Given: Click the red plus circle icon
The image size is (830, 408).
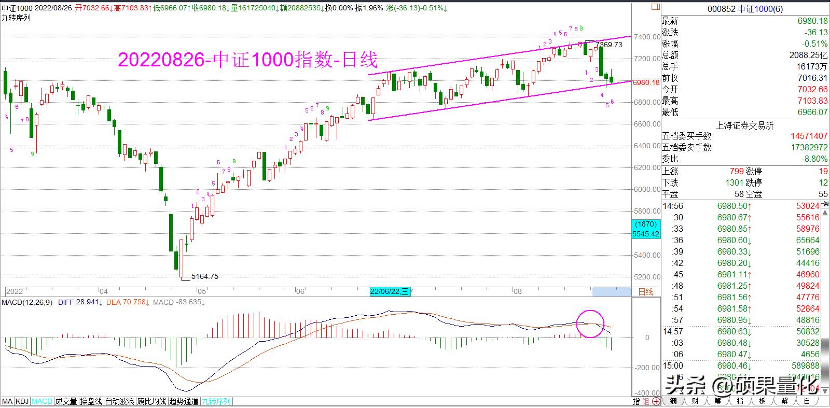Looking at the screenshot, I should pyautogui.click(x=656, y=401).
